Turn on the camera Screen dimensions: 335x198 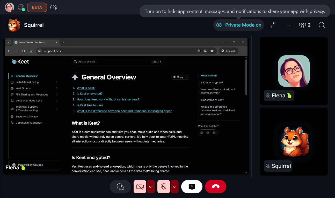140,187
